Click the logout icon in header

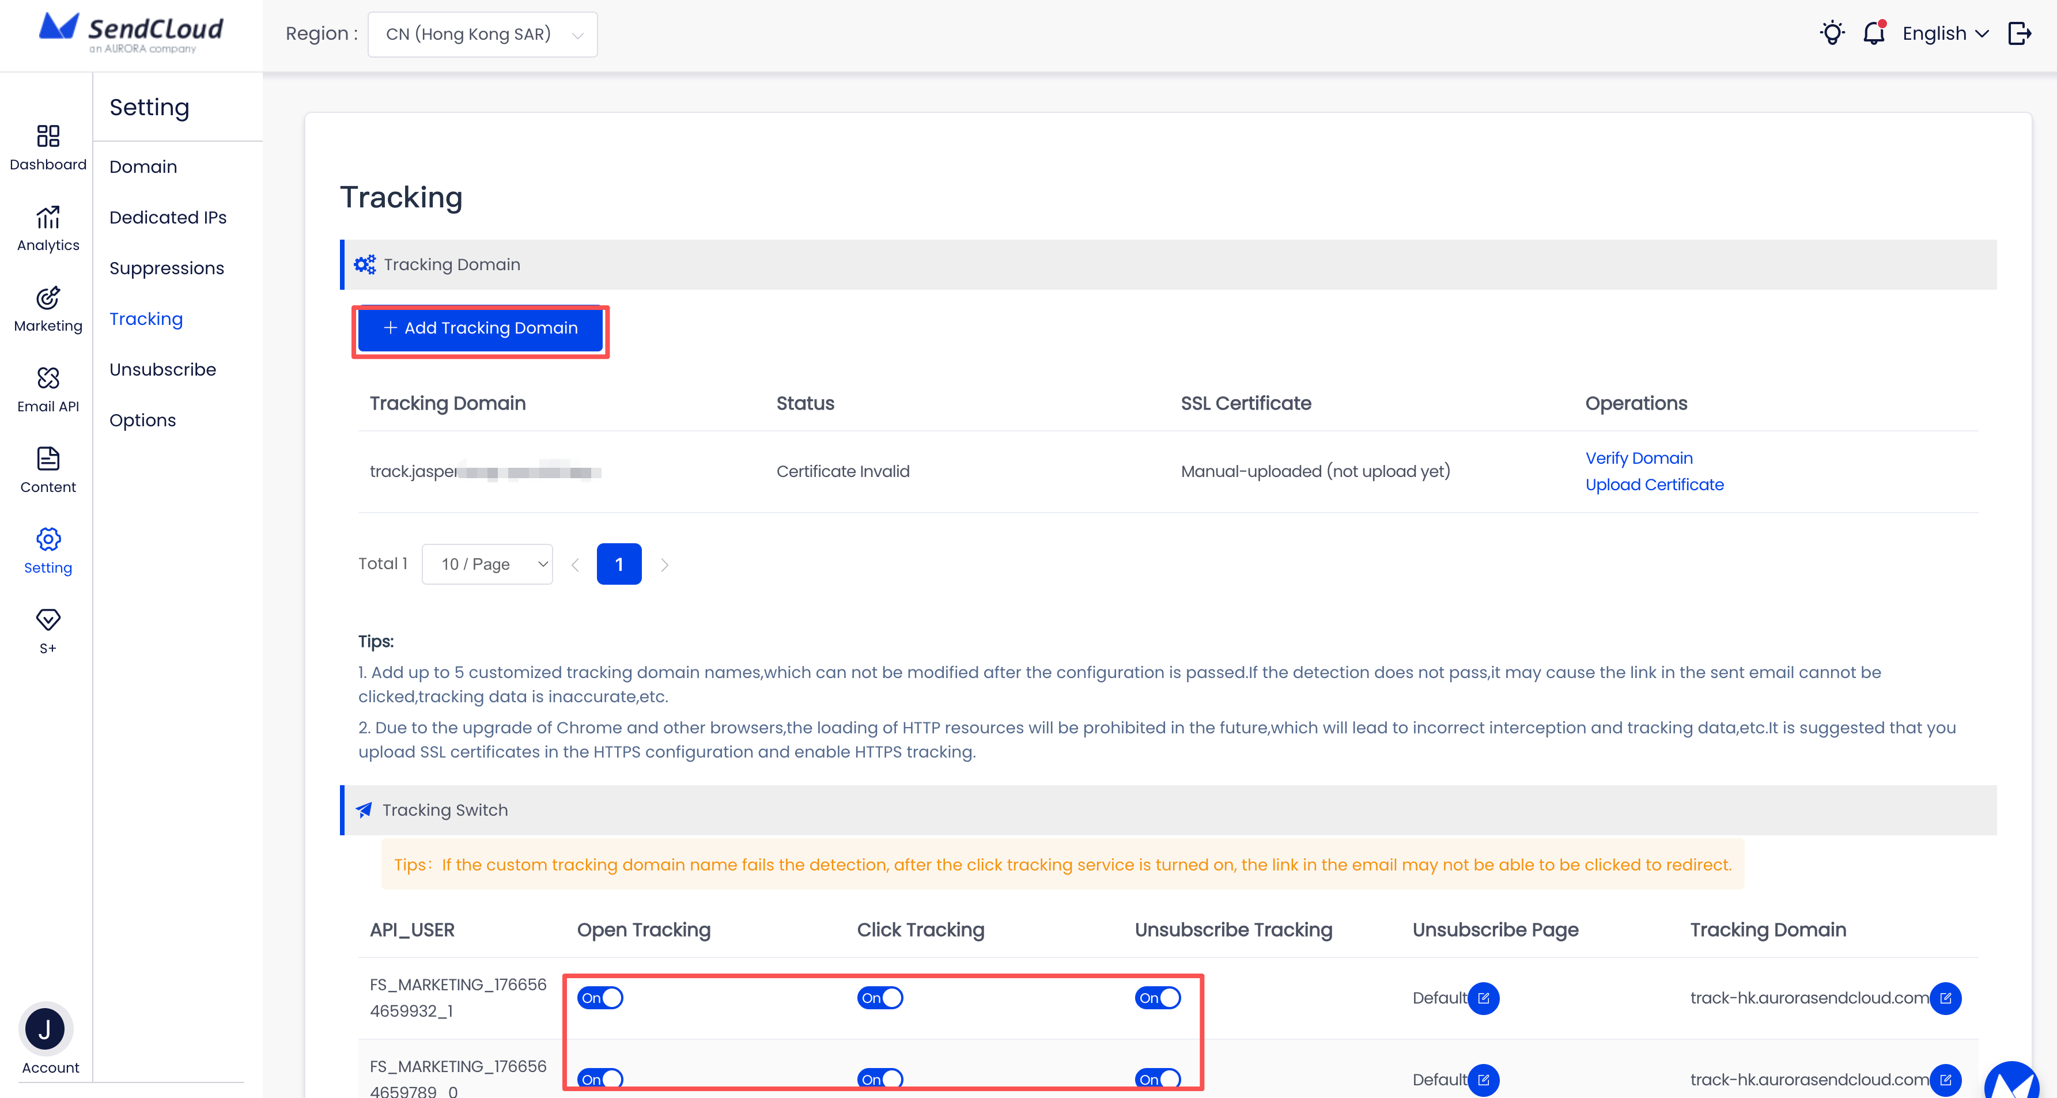(2020, 33)
